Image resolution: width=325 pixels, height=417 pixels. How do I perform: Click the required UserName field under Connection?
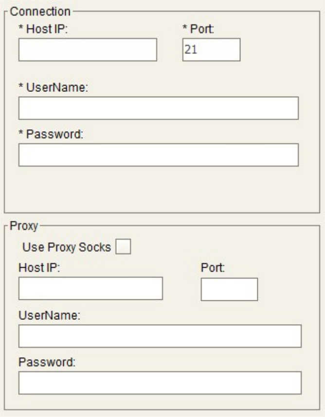pos(158,108)
